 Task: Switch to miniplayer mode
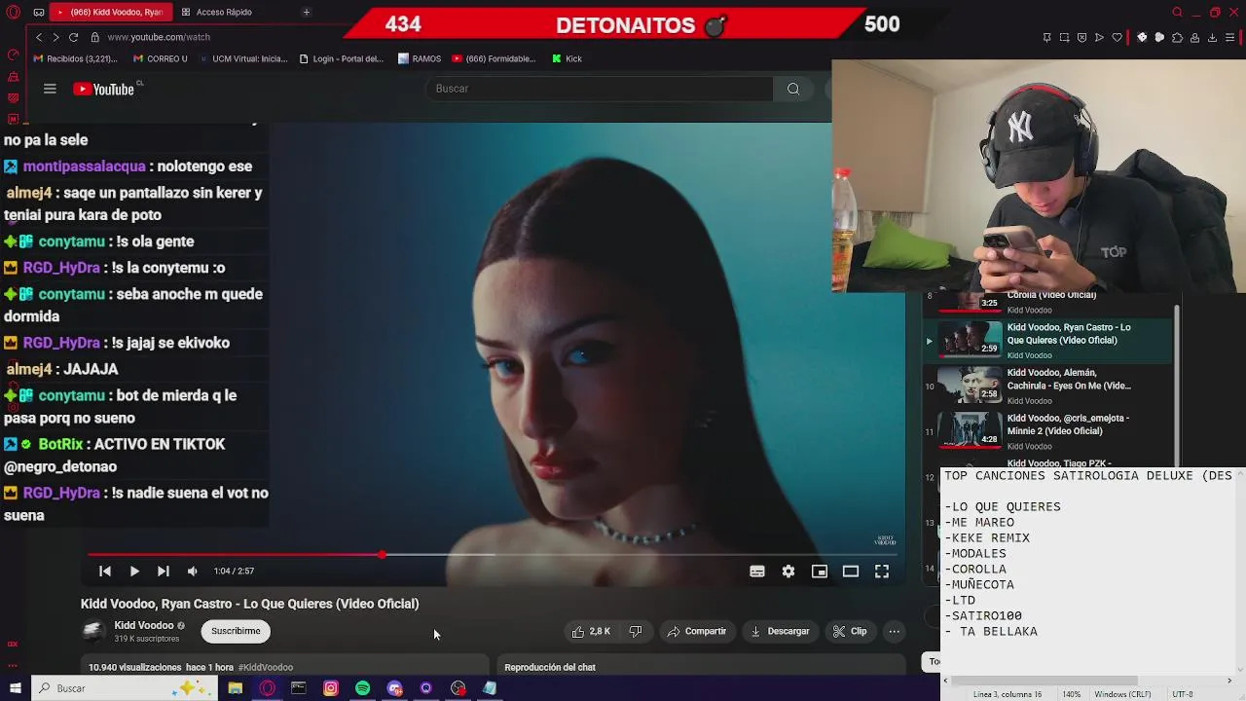tap(820, 572)
